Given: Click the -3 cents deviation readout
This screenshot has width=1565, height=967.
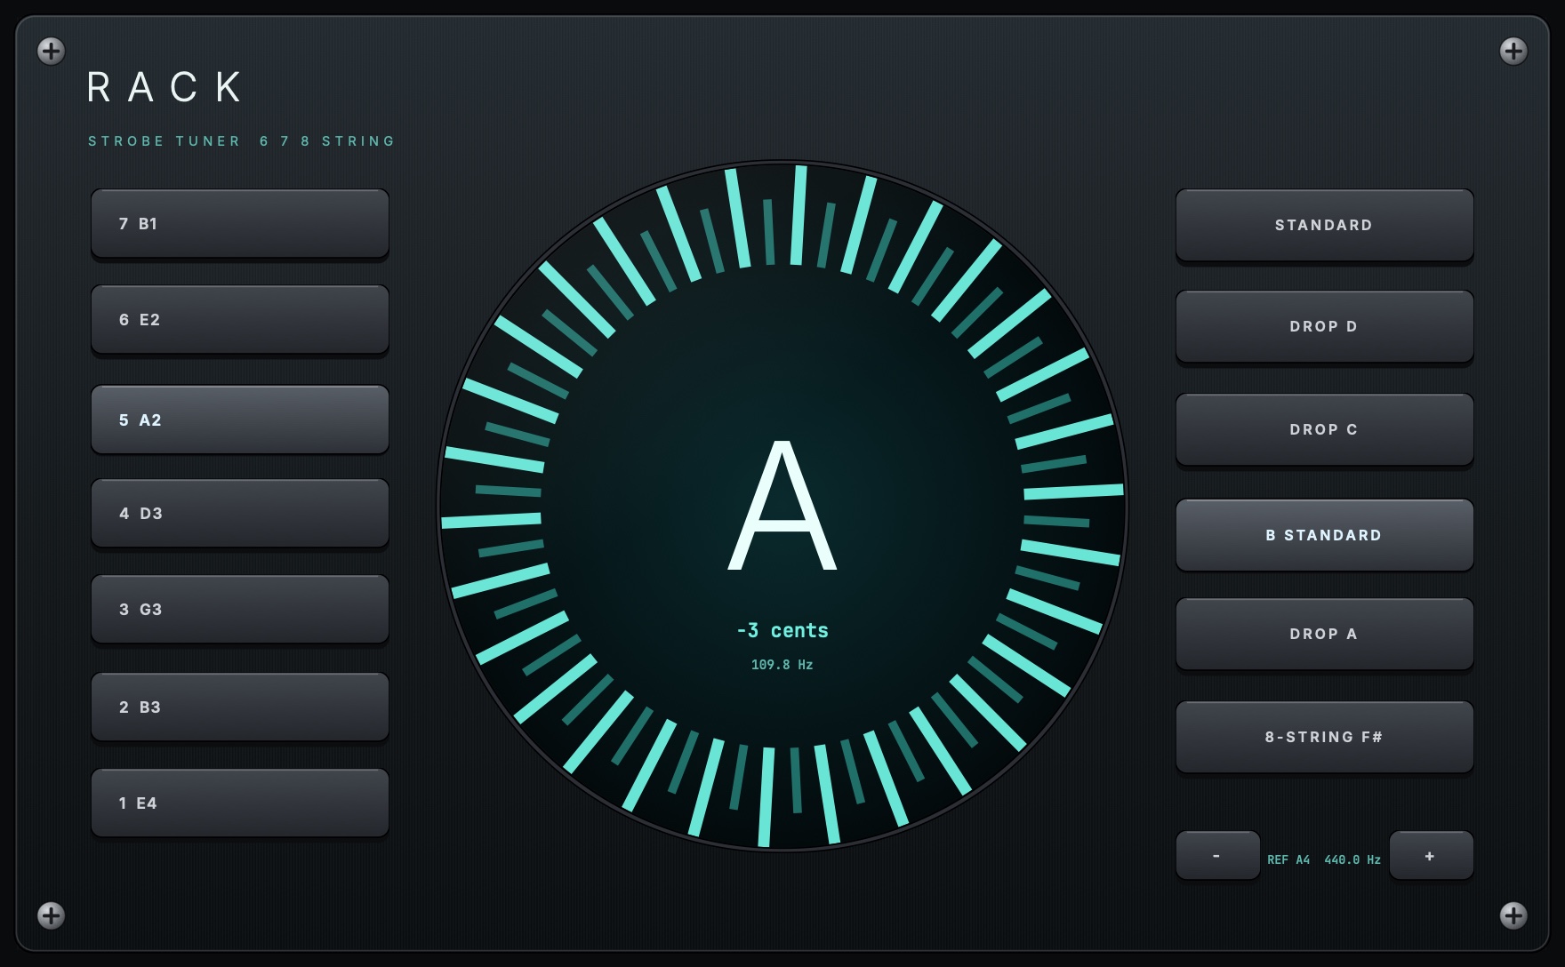Looking at the screenshot, I should click(x=782, y=630).
